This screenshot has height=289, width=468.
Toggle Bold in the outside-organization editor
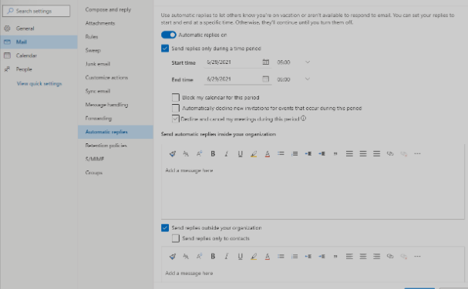(213, 257)
